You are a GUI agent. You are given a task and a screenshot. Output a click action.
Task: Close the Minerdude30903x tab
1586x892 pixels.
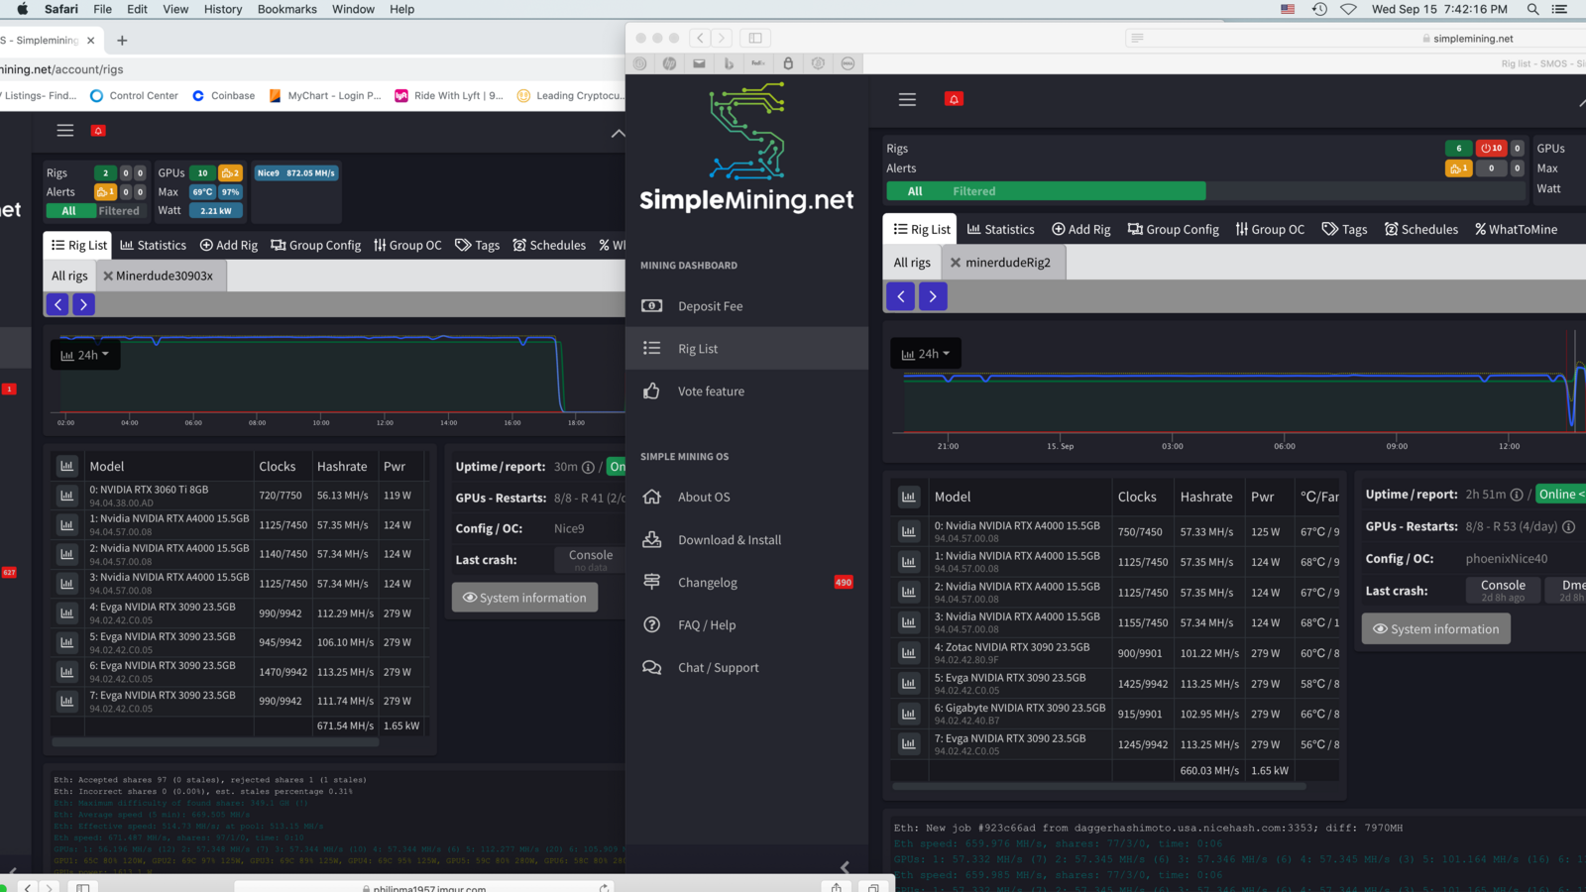(x=108, y=276)
